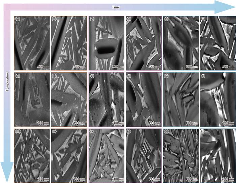Screen dimensions: 236x183
Task: Select the micrograph panel labeled (i)
Action: point(105,99)
